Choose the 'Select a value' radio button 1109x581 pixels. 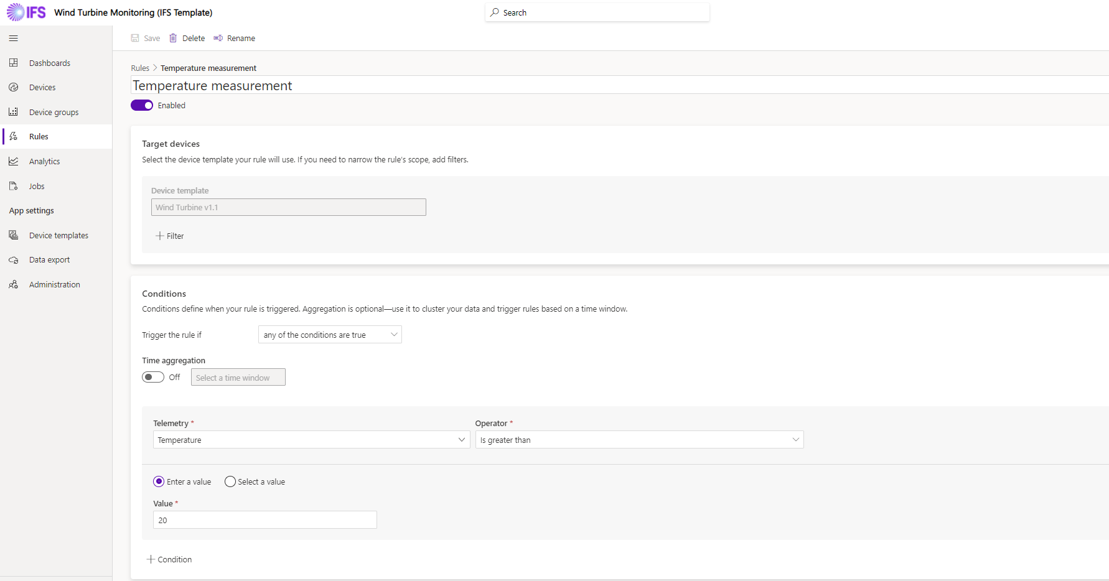(230, 481)
